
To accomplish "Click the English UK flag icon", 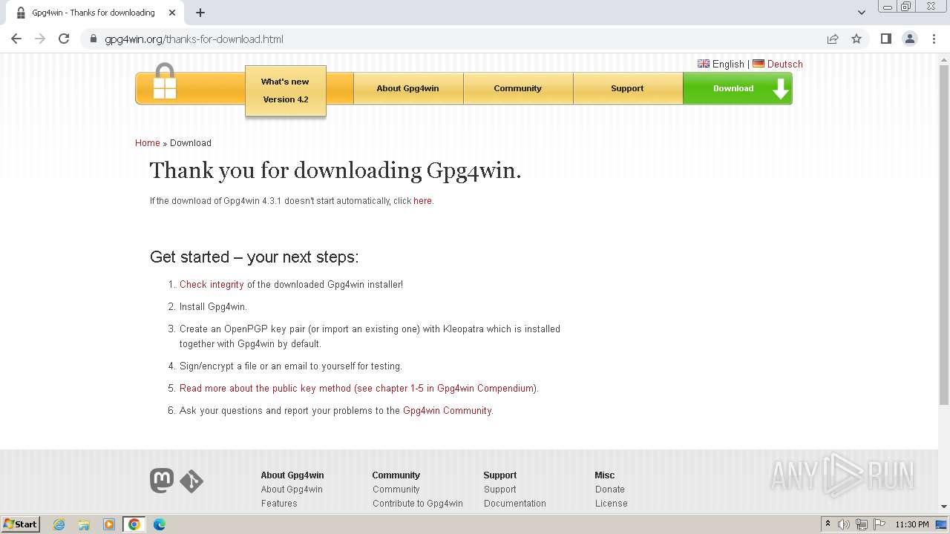I will [x=703, y=64].
